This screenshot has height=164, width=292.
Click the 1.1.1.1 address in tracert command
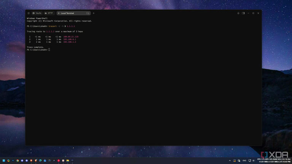[x=71, y=26]
